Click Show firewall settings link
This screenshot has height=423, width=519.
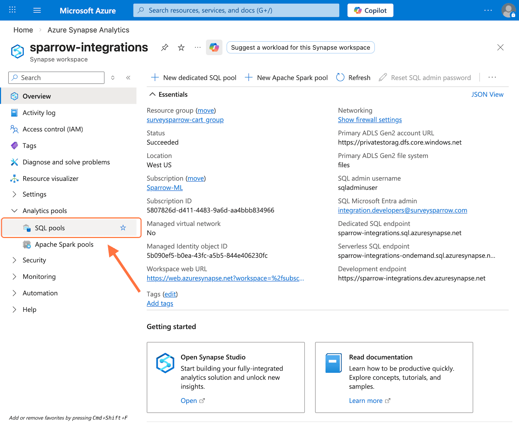[x=369, y=120]
